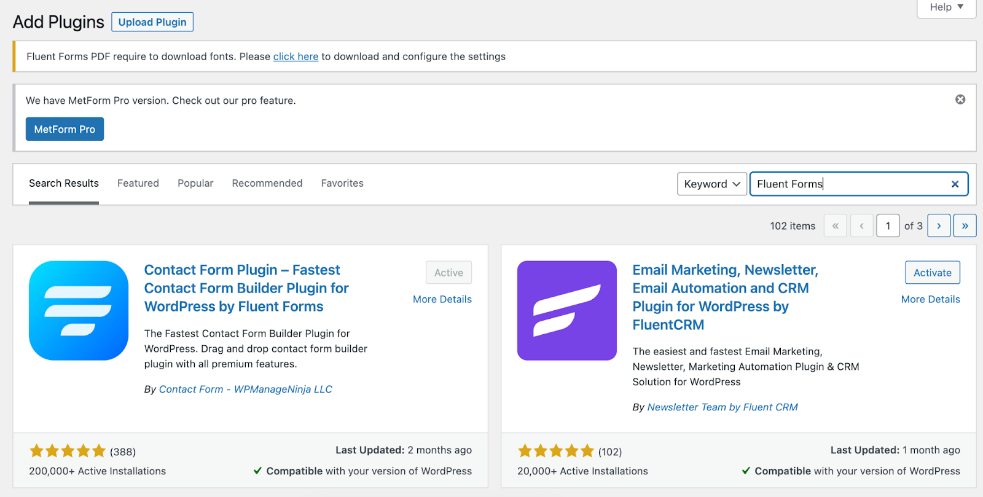Click the FluentCRM plugin icon
The height and width of the screenshot is (497, 983).
pos(566,310)
